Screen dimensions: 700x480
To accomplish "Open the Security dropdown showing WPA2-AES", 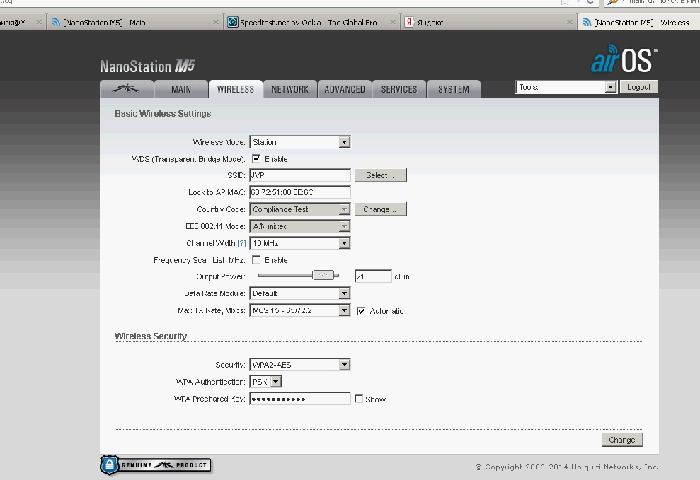I will click(299, 365).
